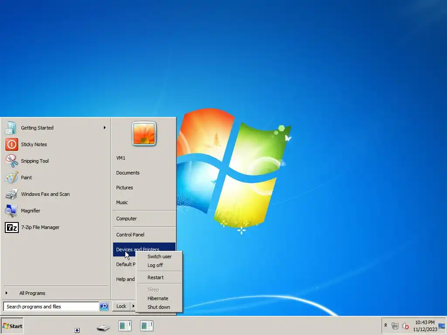The image size is (447, 335).
Task: Open the VM1 user folder
Action: coord(144,158)
